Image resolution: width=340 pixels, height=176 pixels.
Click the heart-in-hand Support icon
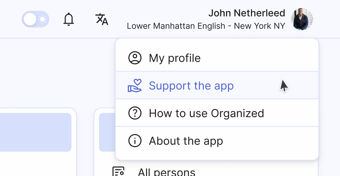[x=135, y=86]
